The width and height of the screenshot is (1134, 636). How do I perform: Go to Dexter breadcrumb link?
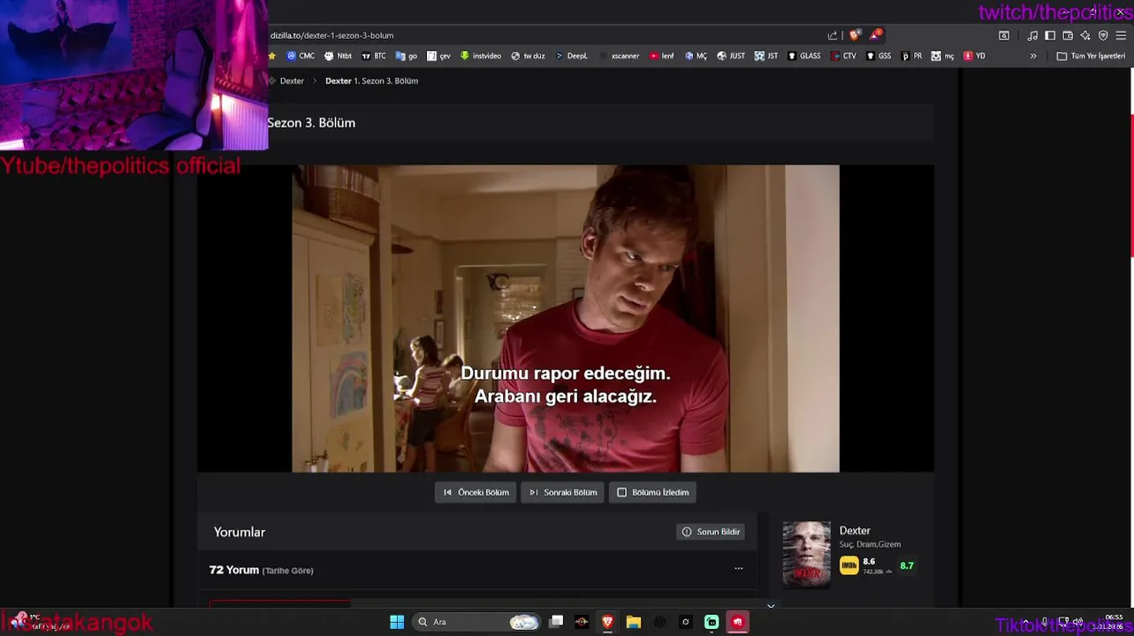tap(292, 80)
